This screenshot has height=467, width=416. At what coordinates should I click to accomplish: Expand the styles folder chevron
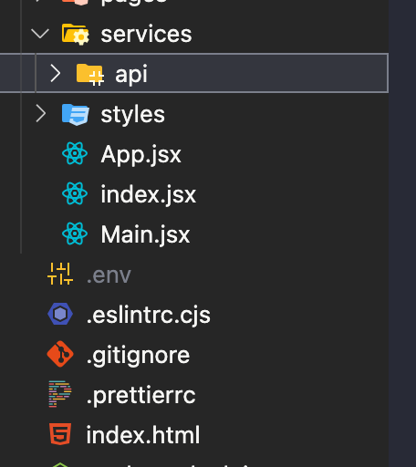40,114
